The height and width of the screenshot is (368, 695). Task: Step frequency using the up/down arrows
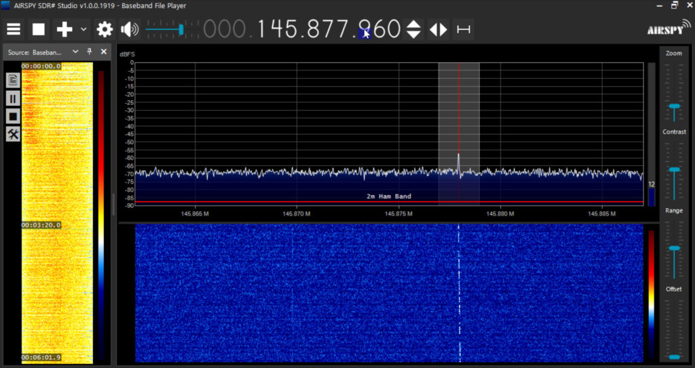(413, 29)
